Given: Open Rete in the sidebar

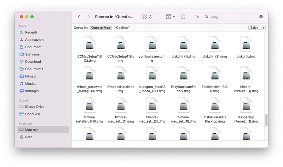Looking at the screenshot, I should [x=43, y=137].
